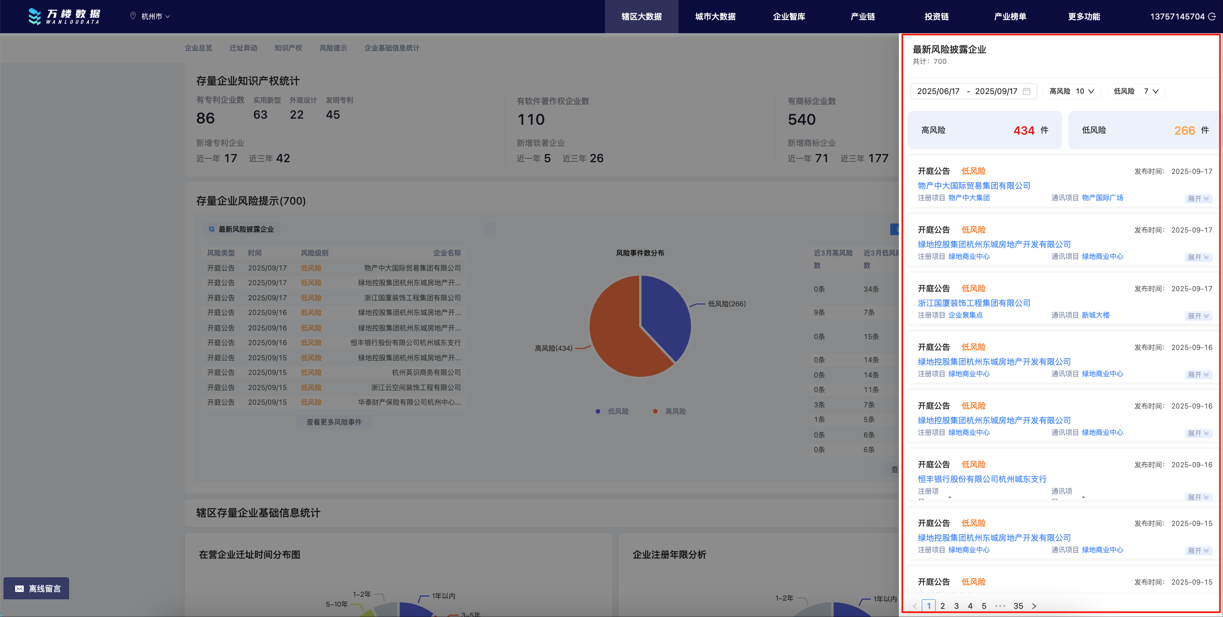Click the Wanlou Data logo icon
The image size is (1223, 617).
click(34, 16)
